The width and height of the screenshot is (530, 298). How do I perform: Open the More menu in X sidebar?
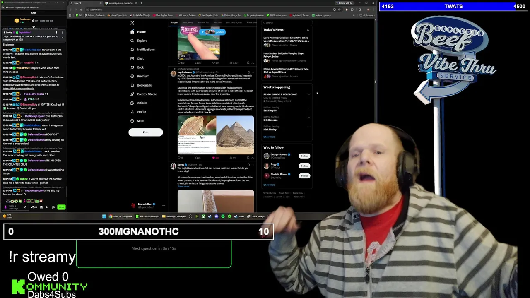coord(137,121)
